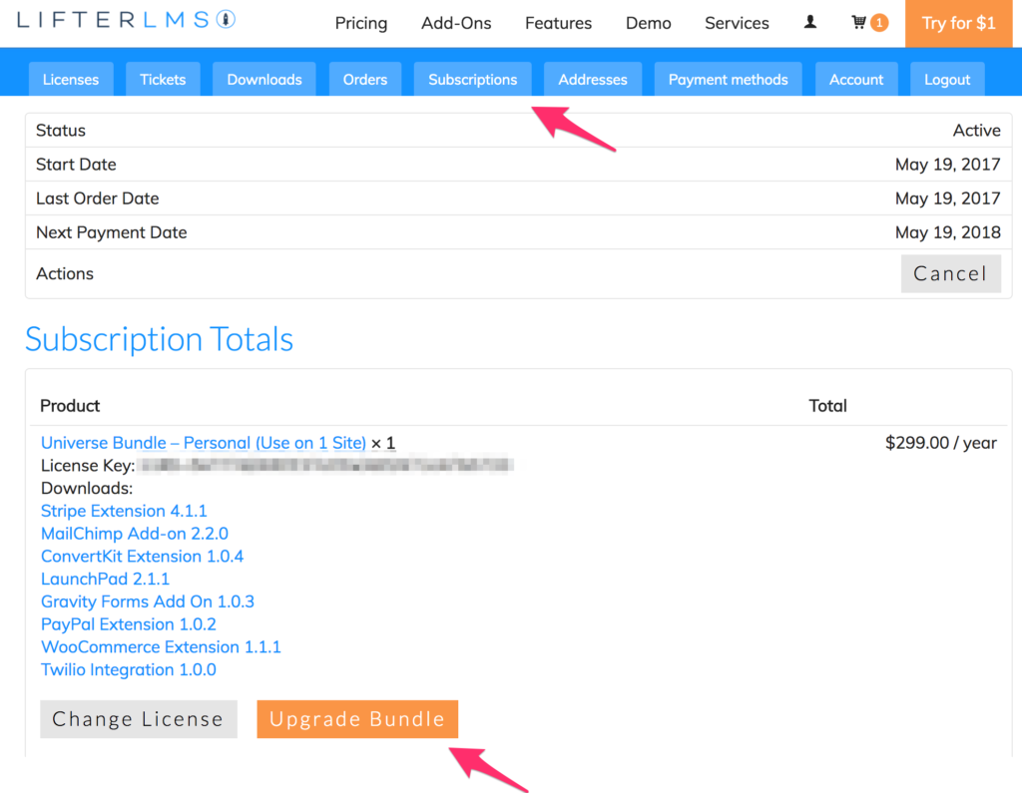Screen dimensions: 1022x793
Task: Click the LifterLMS logo
Action: 126,20
